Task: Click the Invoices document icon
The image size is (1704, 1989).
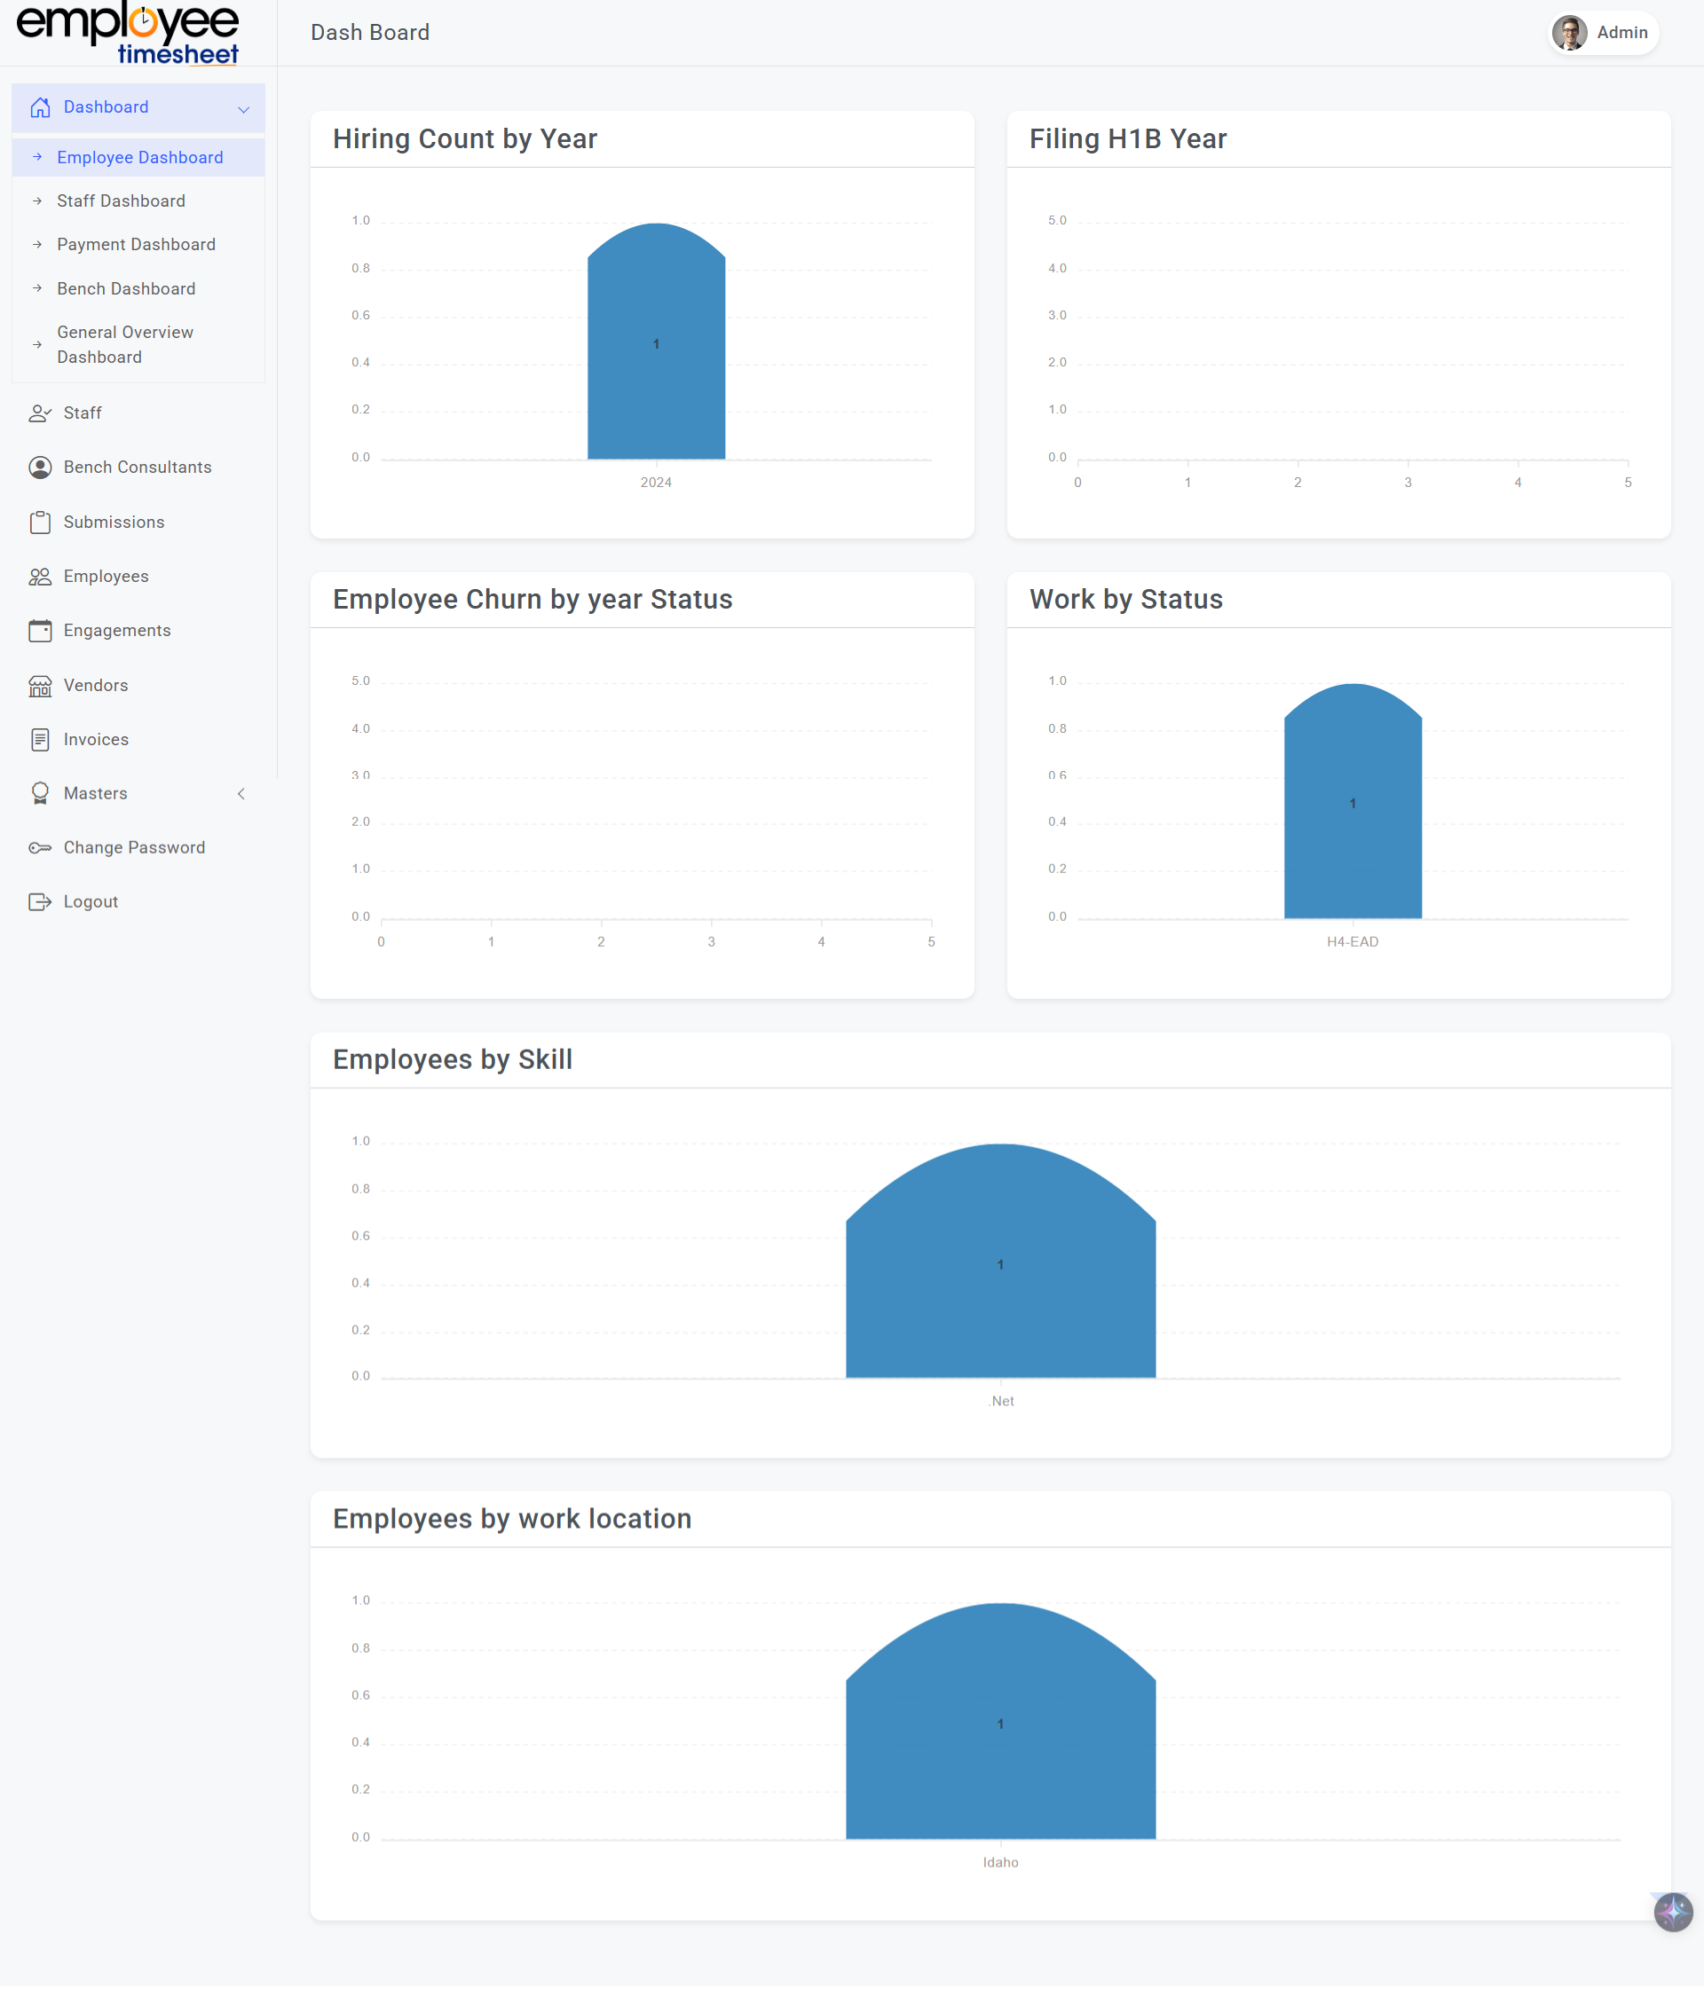Action: (39, 739)
